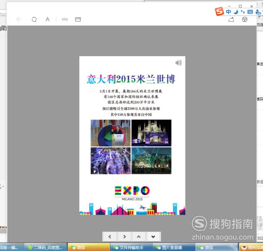Share the page with the share icon

(x=231, y=19)
